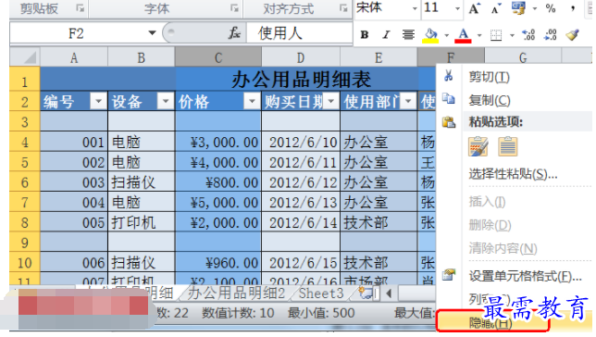This screenshot has height=337, width=596.
Task: Choose 设置单元格格式(F)... menu entry
Action: tap(525, 276)
